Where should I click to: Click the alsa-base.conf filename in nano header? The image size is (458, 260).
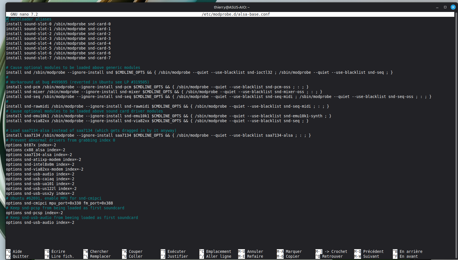point(236,14)
